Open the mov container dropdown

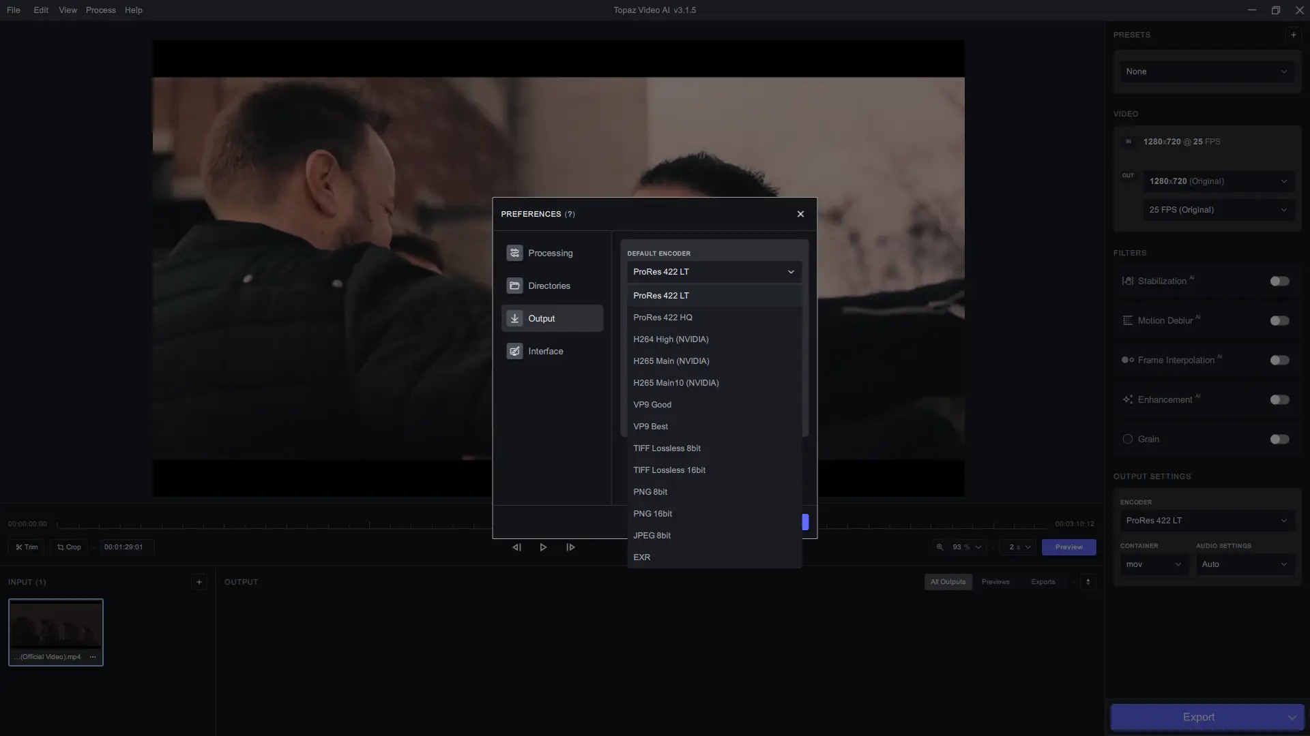(1153, 564)
